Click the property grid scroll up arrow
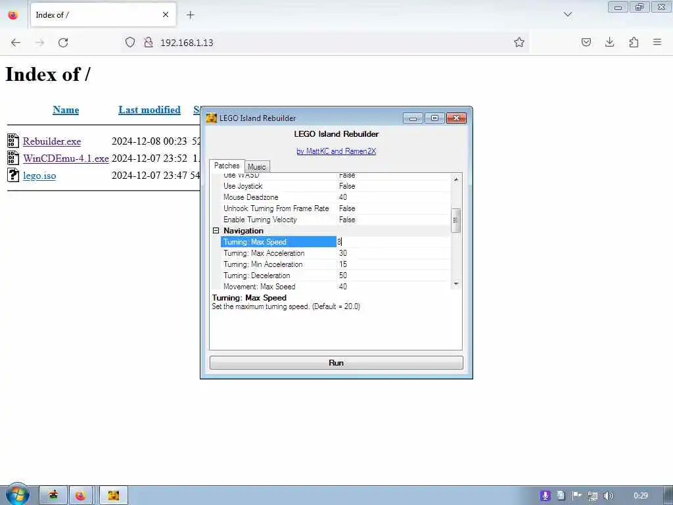Image resolution: width=673 pixels, height=505 pixels. [x=456, y=179]
